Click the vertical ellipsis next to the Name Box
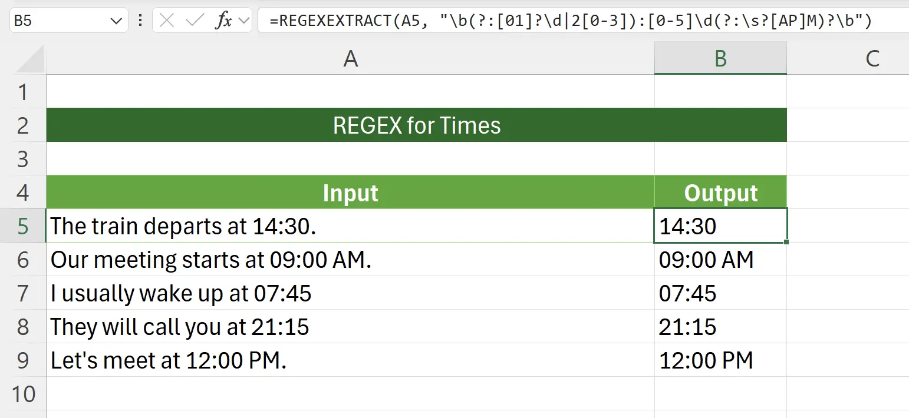 click(x=140, y=20)
